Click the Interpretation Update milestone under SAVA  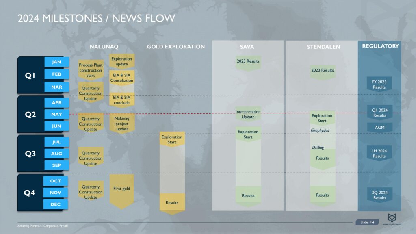248,114
